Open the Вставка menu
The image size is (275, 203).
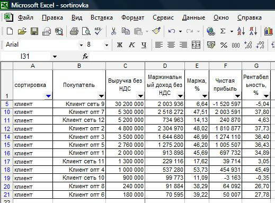pos(102,17)
